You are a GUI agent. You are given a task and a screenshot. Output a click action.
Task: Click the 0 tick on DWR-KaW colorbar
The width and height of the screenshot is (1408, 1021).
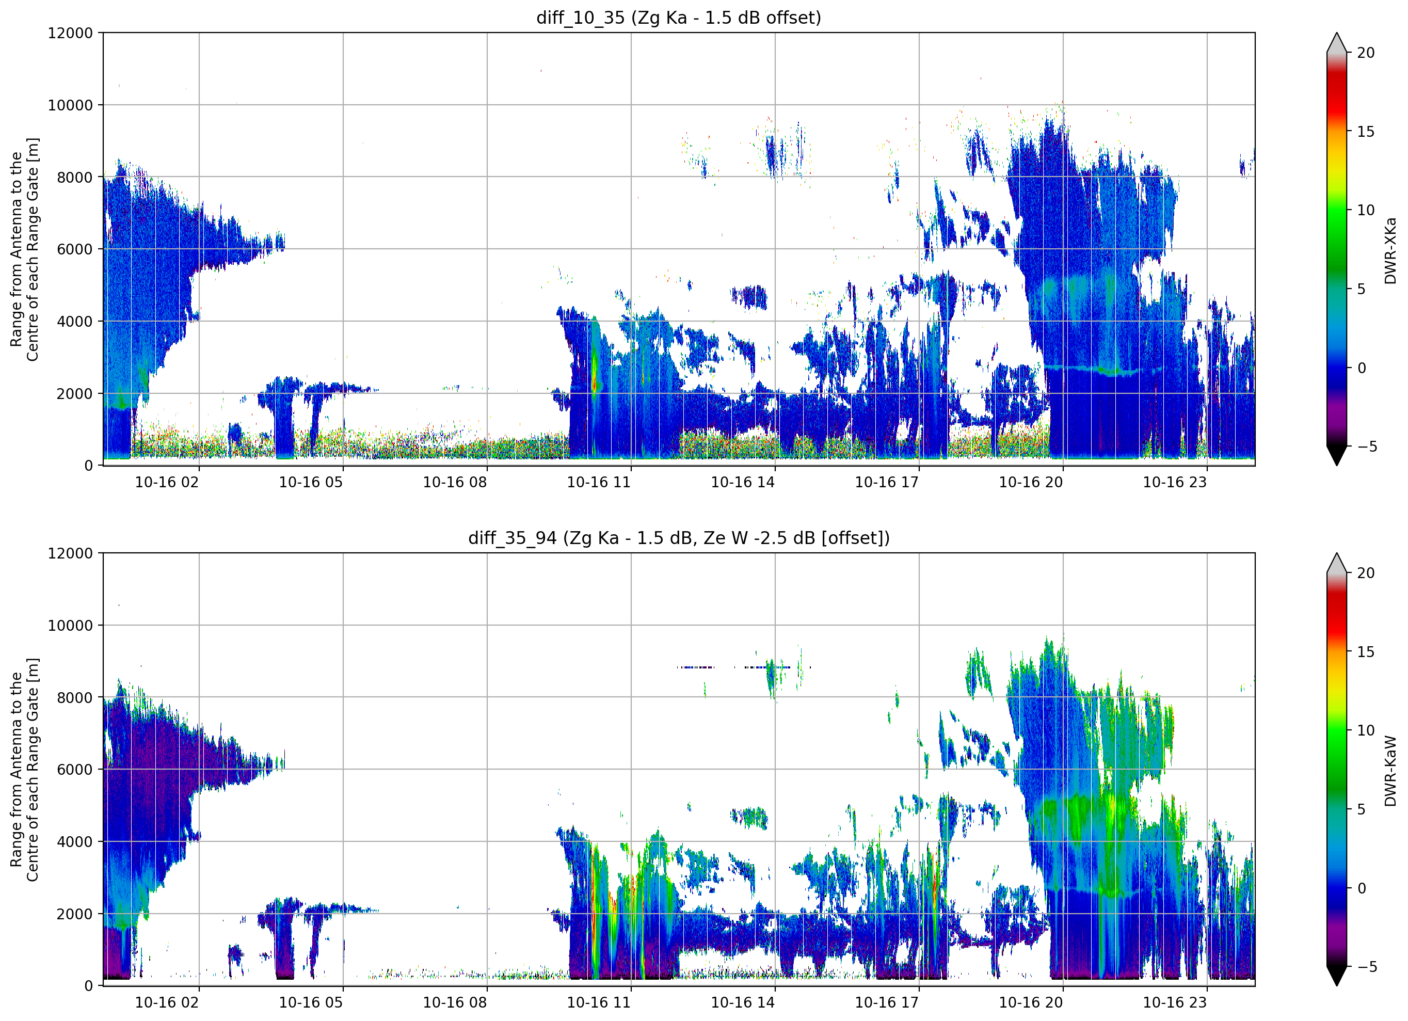1362,888
